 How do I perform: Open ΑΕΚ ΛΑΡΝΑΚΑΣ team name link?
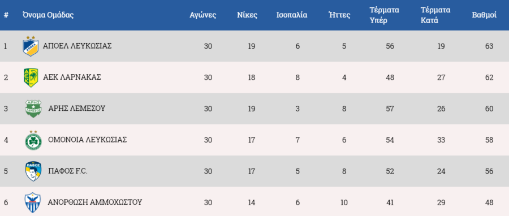[72, 77]
